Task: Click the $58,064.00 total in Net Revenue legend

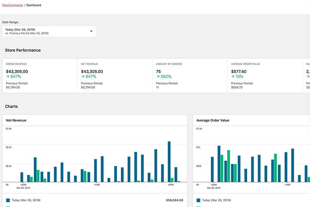Action: point(174,200)
